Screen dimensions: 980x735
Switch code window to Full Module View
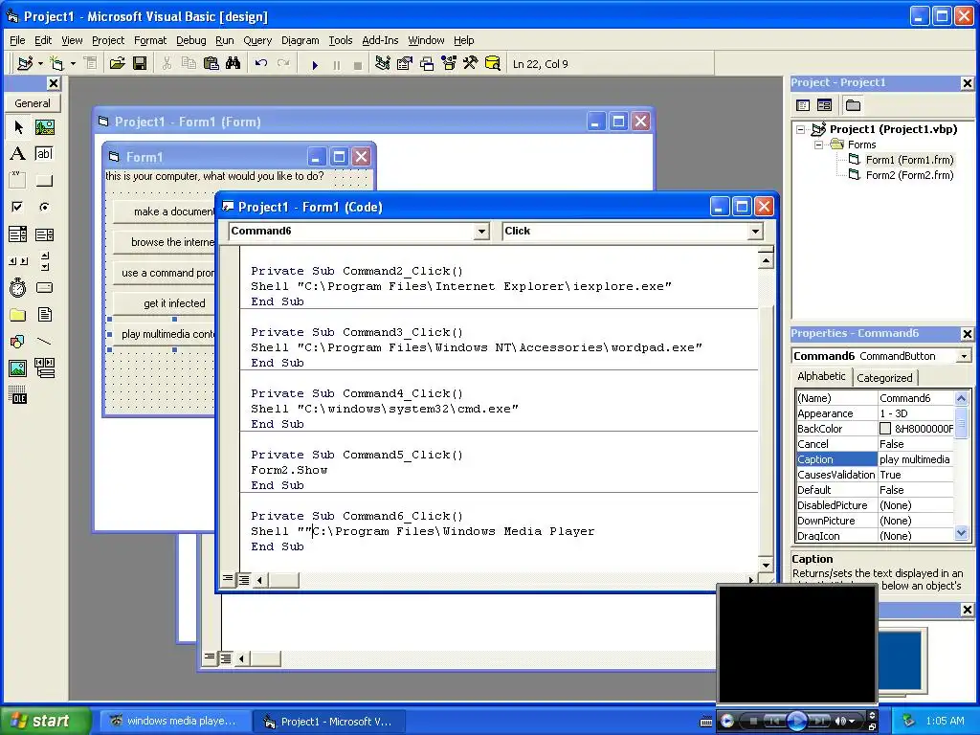tap(244, 579)
